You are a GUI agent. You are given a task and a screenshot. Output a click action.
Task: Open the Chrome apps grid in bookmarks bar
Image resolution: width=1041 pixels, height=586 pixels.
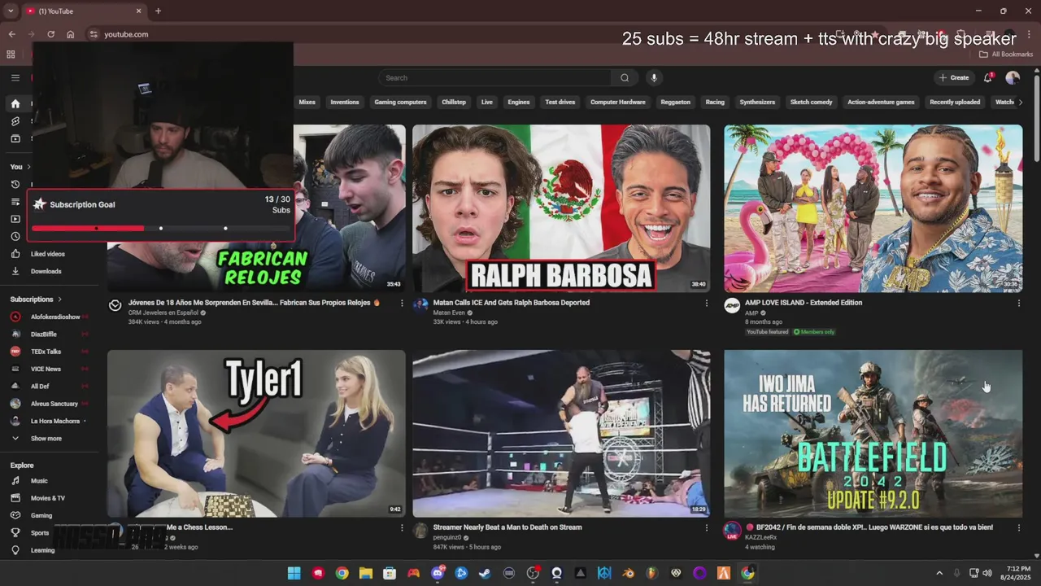[11, 55]
